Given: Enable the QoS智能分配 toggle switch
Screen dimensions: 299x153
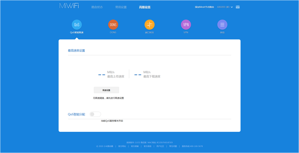Looking at the screenshot, I should 95,114.
